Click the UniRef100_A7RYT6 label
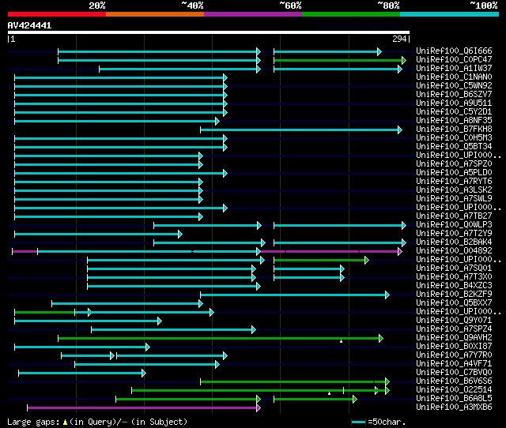The height and width of the screenshot is (428, 506). (454, 181)
